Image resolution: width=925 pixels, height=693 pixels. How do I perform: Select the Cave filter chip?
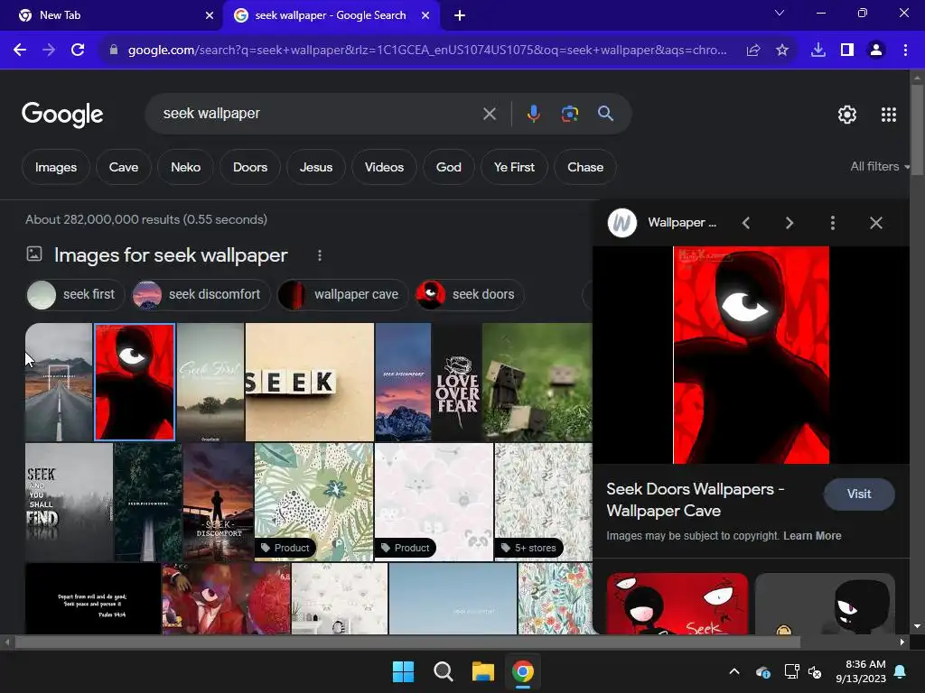point(124,167)
